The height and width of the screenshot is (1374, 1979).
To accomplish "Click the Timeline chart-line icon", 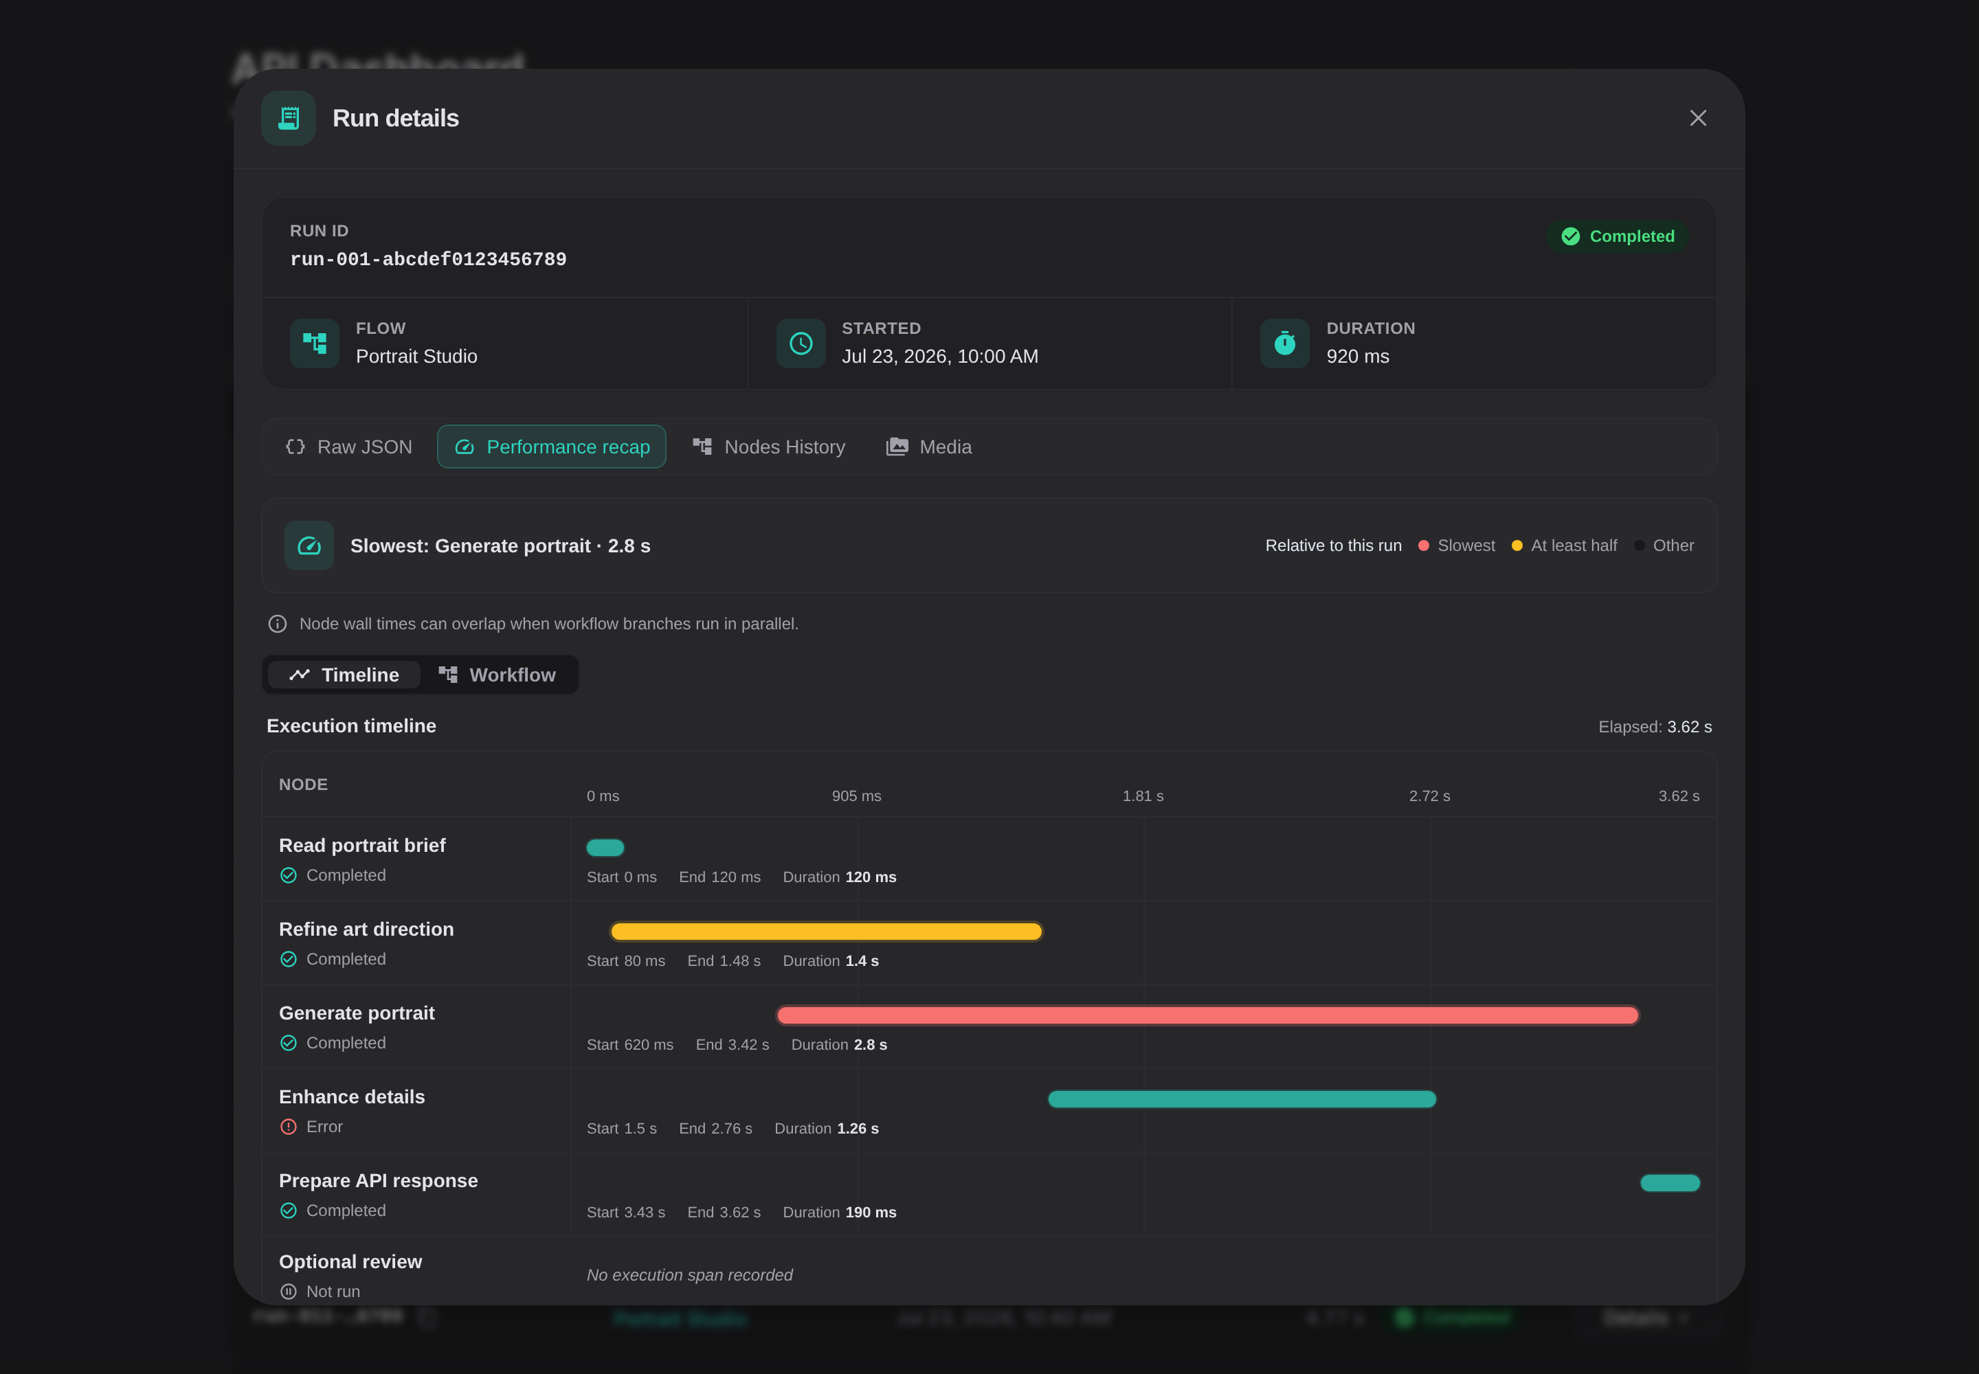I will [x=299, y=675].
